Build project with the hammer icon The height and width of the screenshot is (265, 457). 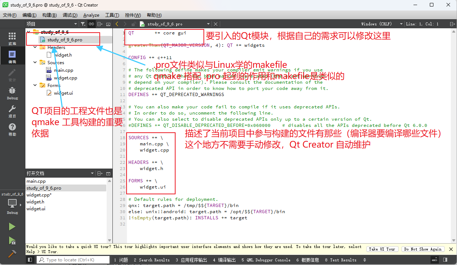click(x=12, y=253)
